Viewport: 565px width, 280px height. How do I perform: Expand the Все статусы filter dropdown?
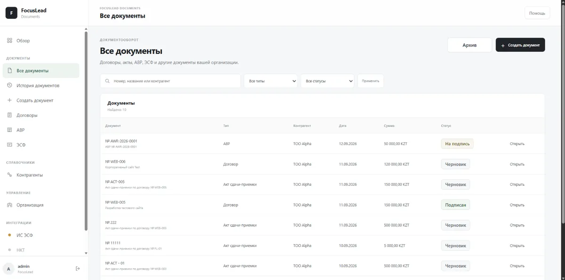[x=328, y=81]
